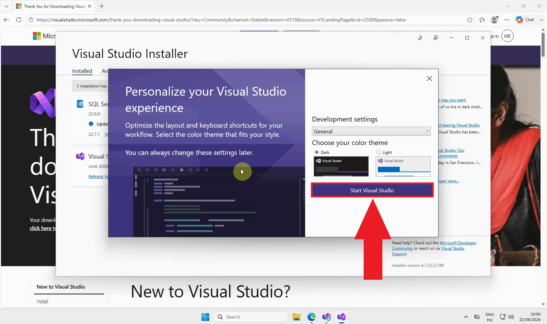547x324 pixels.
Task: Select the Light color theme radio
Action: [x=379, y=152]
